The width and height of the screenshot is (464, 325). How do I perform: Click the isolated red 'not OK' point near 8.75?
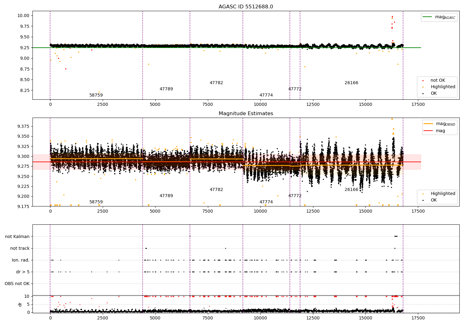pos(66,69)
